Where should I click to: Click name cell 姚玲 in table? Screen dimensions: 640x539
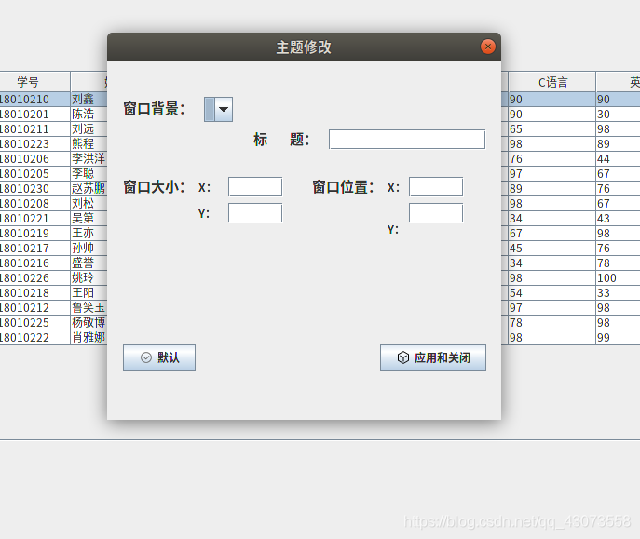coord(89,277)
